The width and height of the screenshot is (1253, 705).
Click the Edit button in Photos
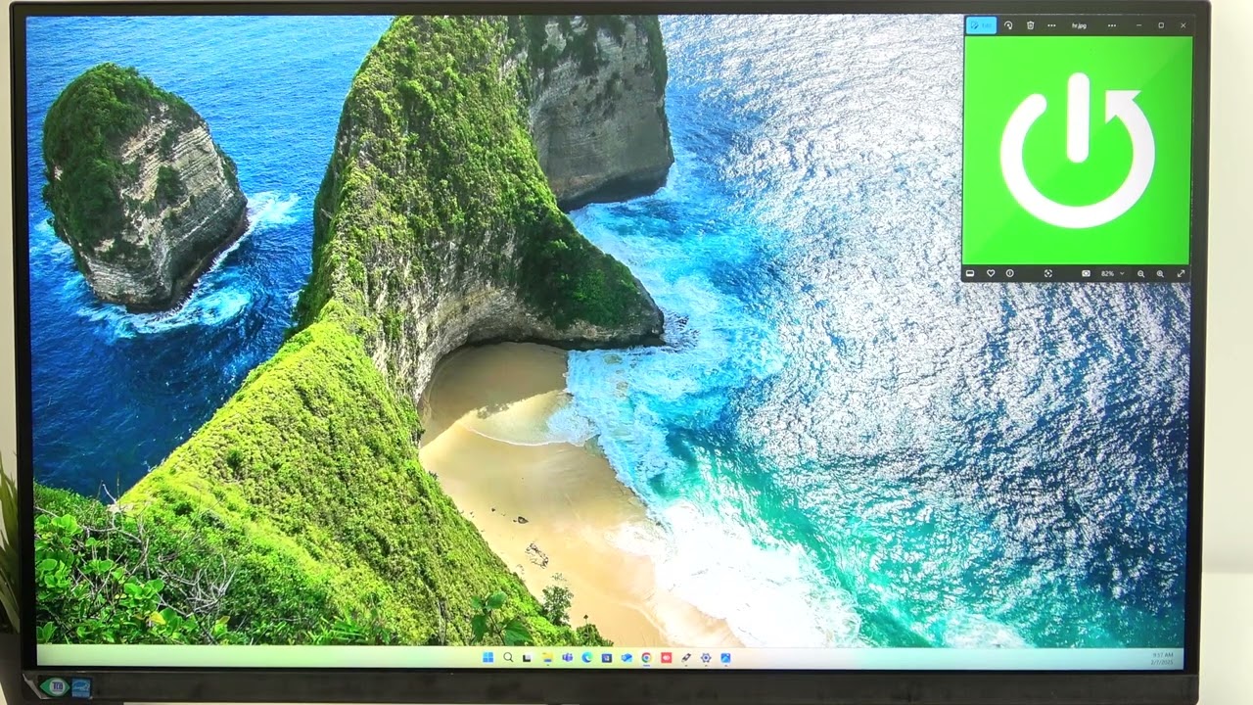click(x=981, y=25)
